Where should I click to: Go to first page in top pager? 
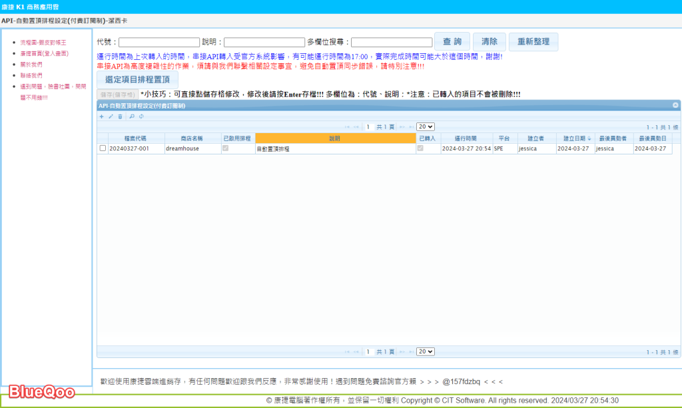(x=347, y=127)
